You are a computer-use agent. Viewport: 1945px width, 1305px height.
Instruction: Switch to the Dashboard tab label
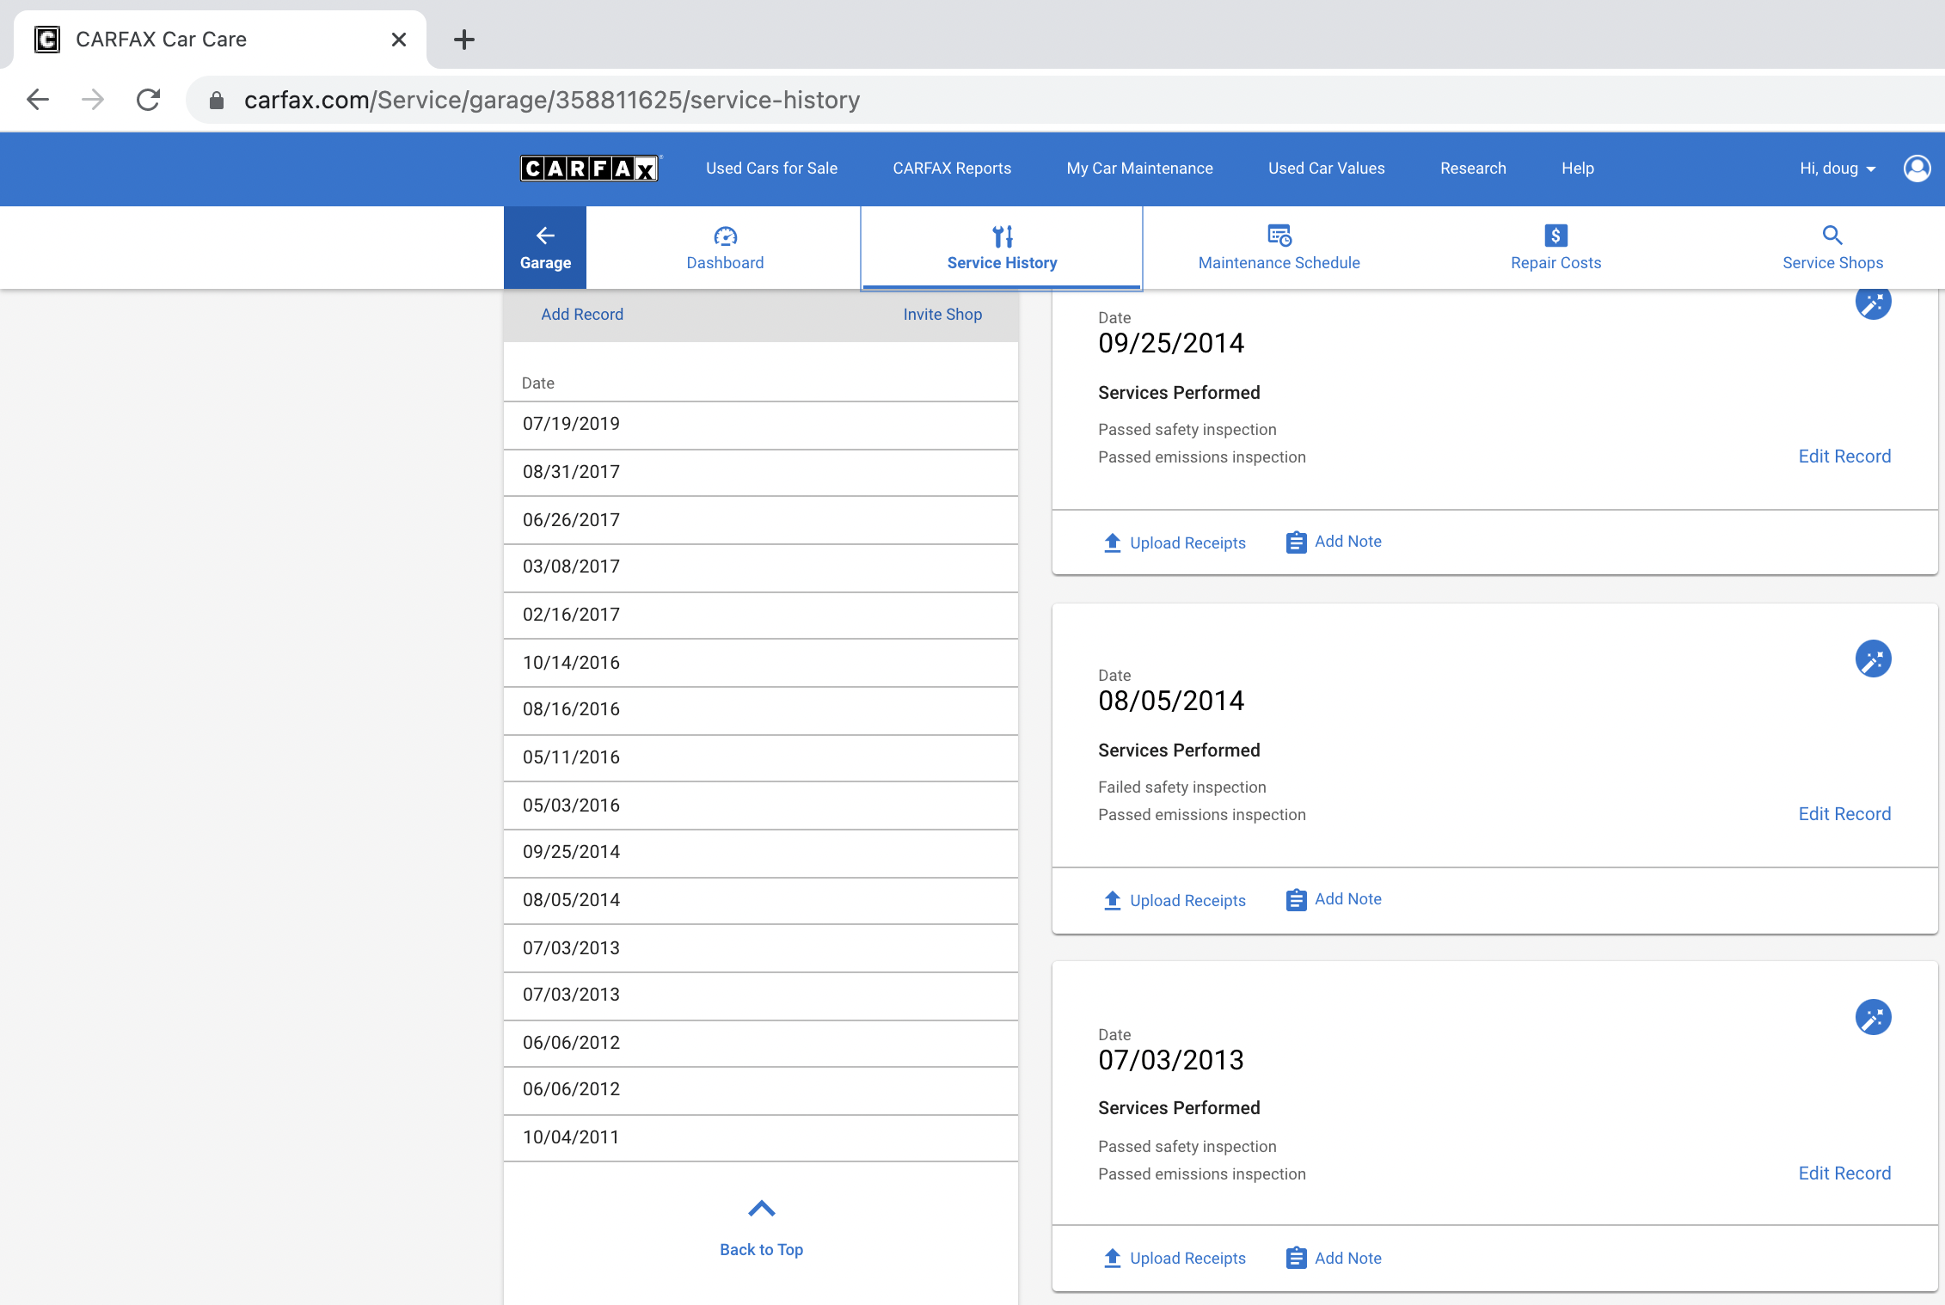pos(725,263)
